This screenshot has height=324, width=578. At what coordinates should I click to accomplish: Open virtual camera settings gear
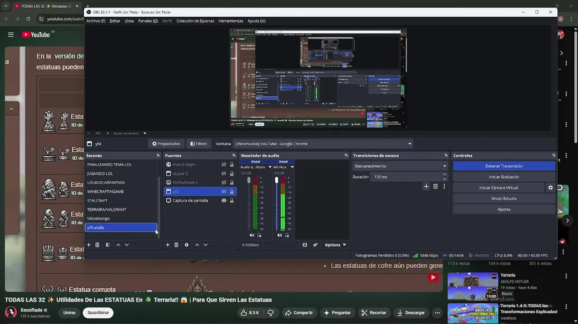coord(551,188)
